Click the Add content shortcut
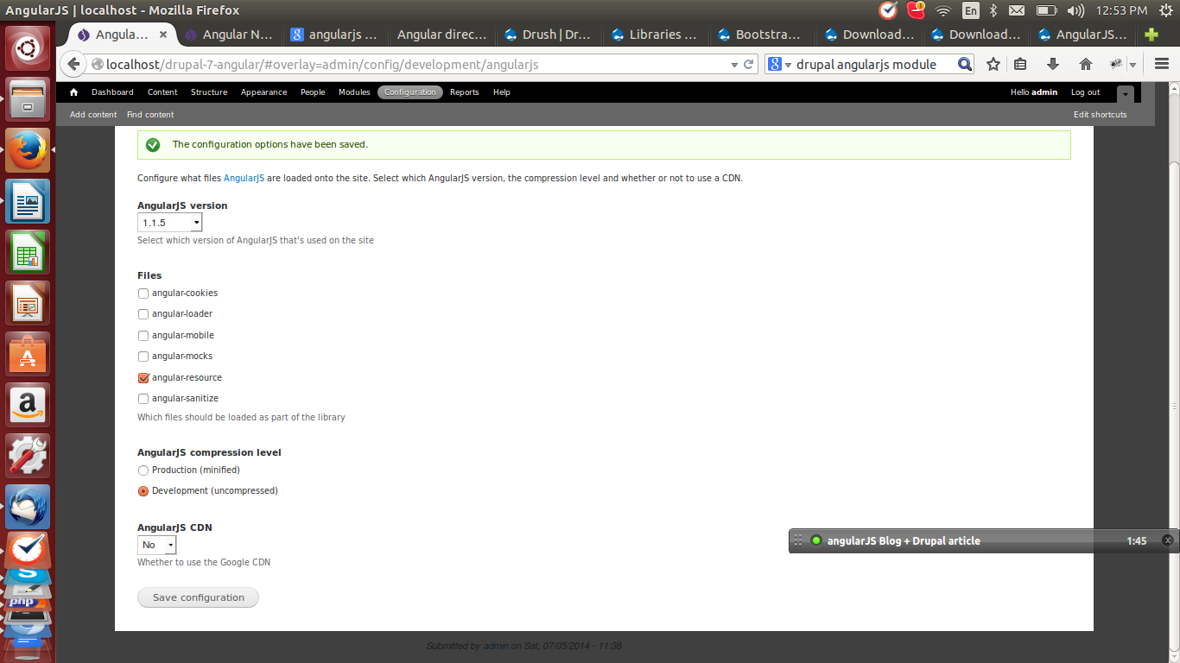The image size is (1180, 663). (x=93, y=115)
